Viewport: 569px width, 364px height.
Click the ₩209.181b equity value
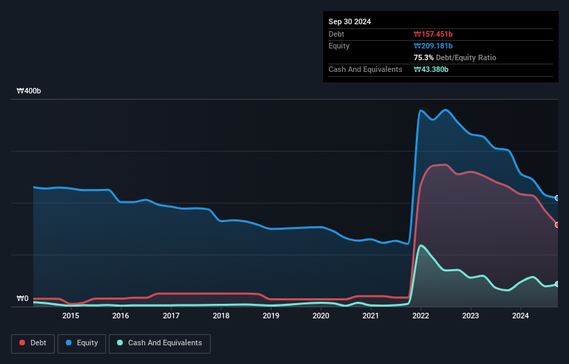pos(433,46)
